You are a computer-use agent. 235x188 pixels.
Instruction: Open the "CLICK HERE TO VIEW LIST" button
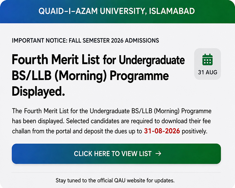pyautogui.click(x=116, y=154)
